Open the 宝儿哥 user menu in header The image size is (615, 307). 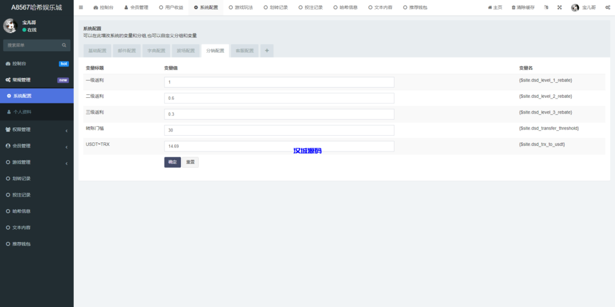click(583, 7)
